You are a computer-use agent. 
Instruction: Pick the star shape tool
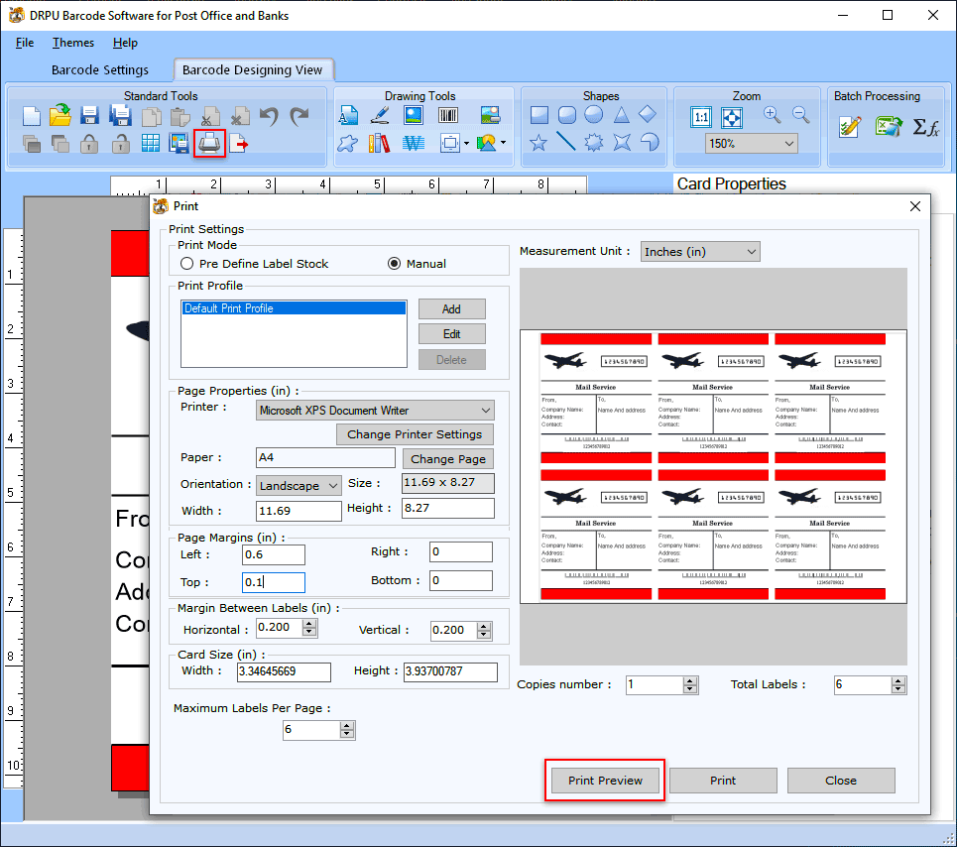click(x=538, y=143)
